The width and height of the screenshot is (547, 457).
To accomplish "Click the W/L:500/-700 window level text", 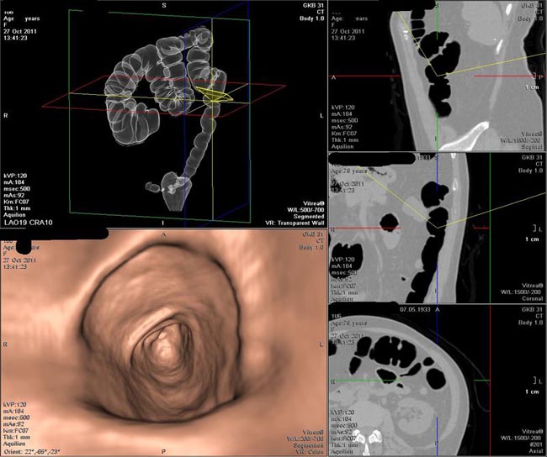I will (305, 210).
